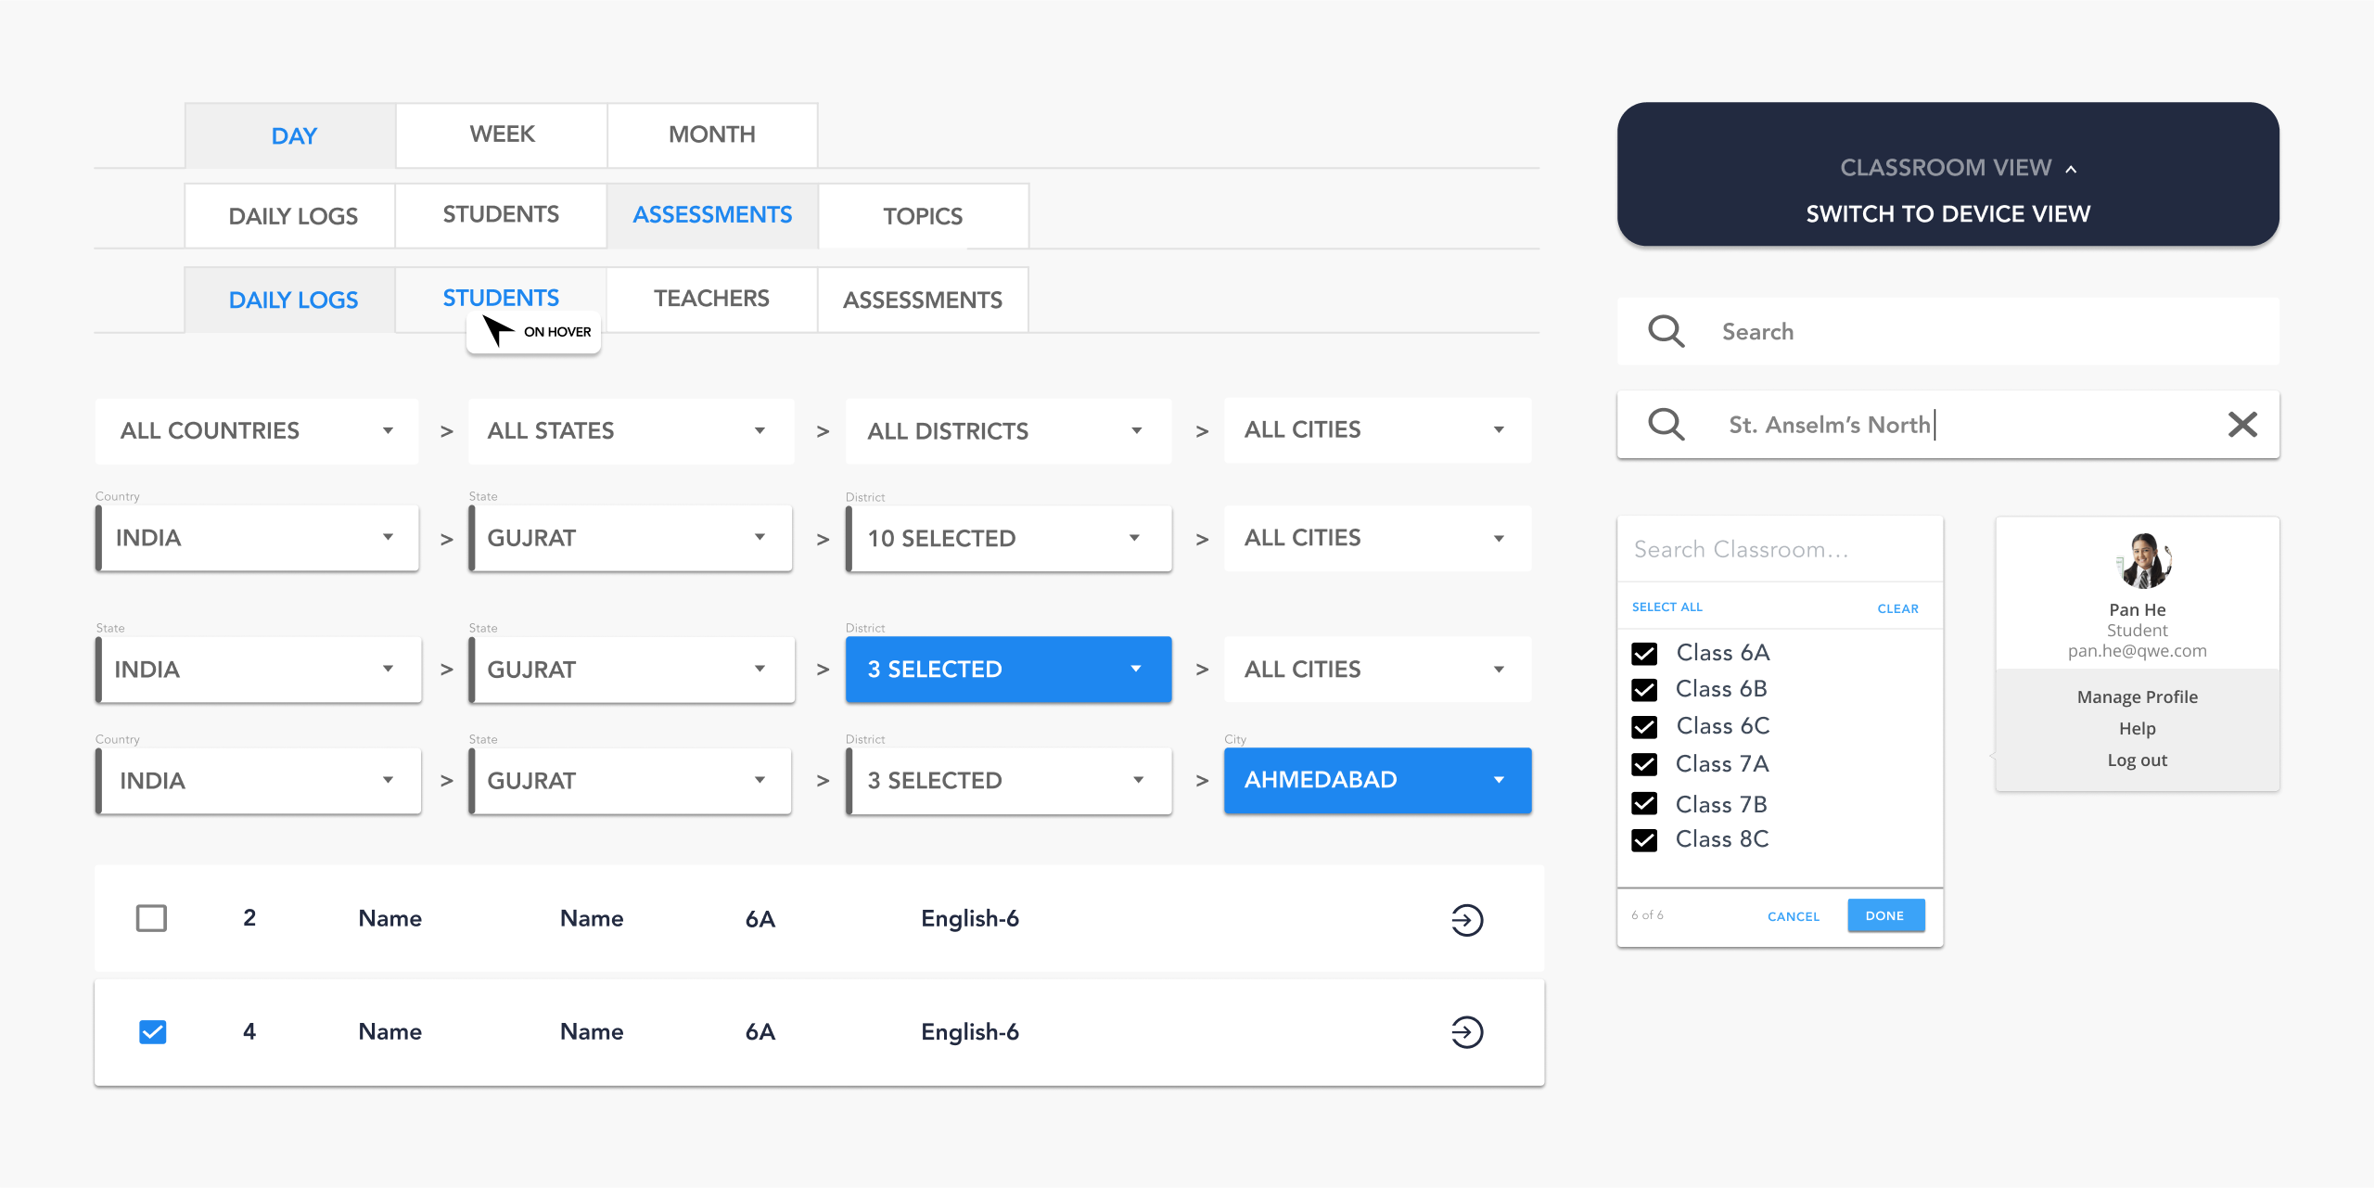Viewport: 2375px width, 1188px height.
Task: Uncheck the Class 8C checkbox
Action: pos(1643,840)
